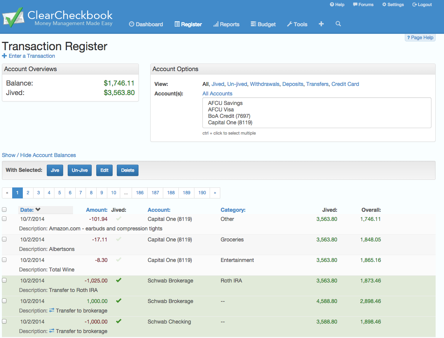Click Enter a Transaction link
The height and width of the screenshot is (338, 444).
coord(32,56)
